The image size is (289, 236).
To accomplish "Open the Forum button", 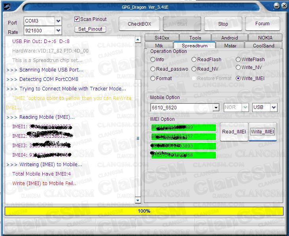I will point(263,24).
